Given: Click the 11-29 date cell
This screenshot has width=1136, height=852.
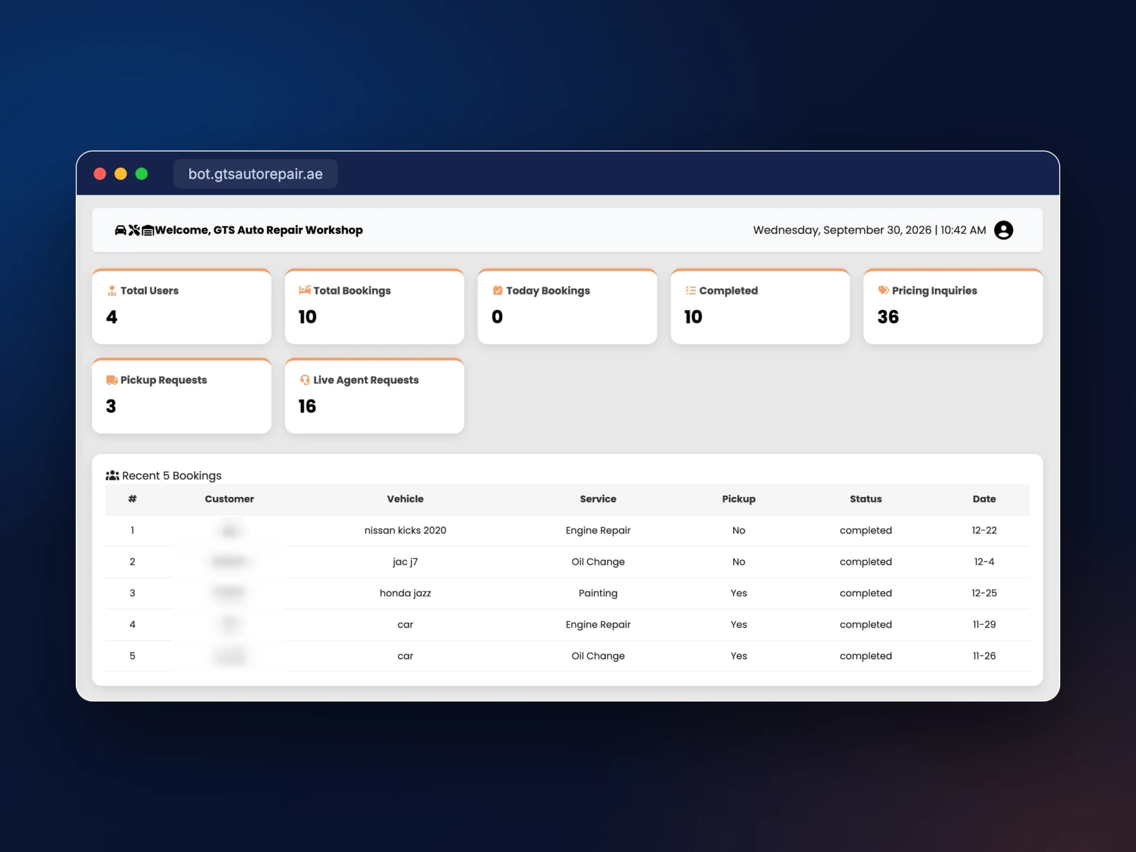Looking at the screenshot, I should pos(985,624).
